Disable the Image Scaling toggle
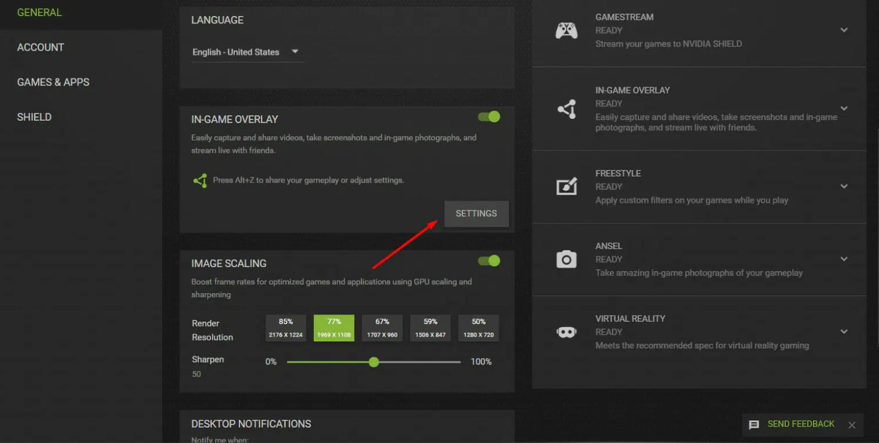 click(489, 260)
